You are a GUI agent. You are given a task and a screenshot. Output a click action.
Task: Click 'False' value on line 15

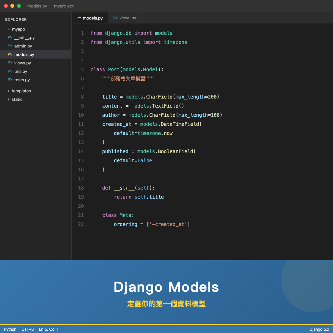pos(145,161)
